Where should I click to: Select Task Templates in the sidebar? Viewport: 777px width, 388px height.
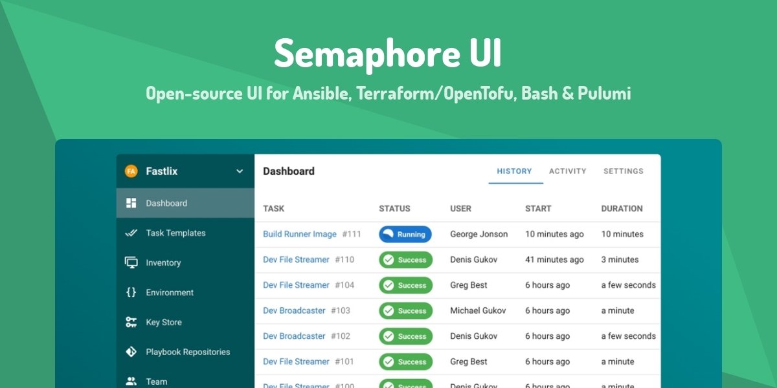tap(175, 233)
